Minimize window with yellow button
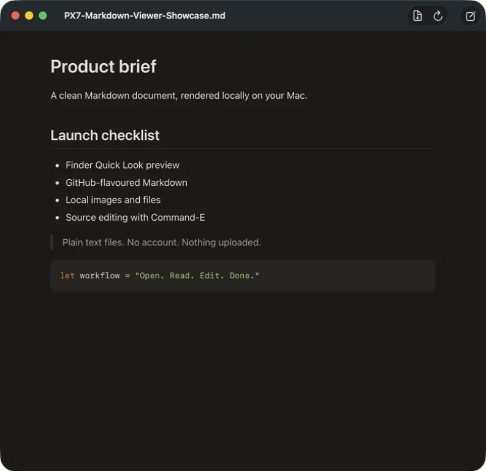The image size is (486, 471). point(29,15)
